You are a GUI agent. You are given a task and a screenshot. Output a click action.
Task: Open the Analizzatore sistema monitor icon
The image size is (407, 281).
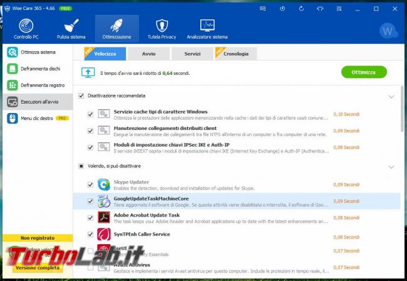pyautogui.click(x=207, y=26)
